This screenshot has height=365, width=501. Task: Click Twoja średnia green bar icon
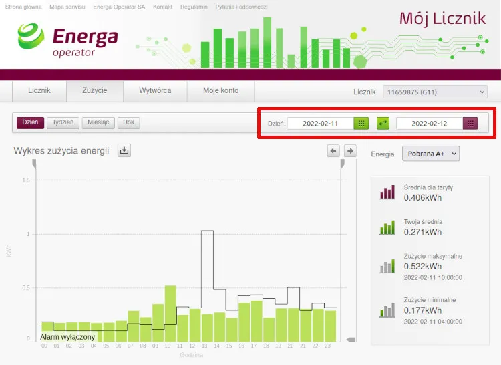(x=387, y=227)
